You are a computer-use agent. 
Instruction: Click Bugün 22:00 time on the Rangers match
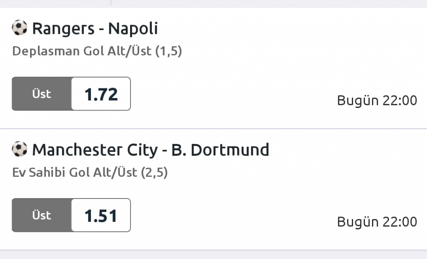[377, 101]
